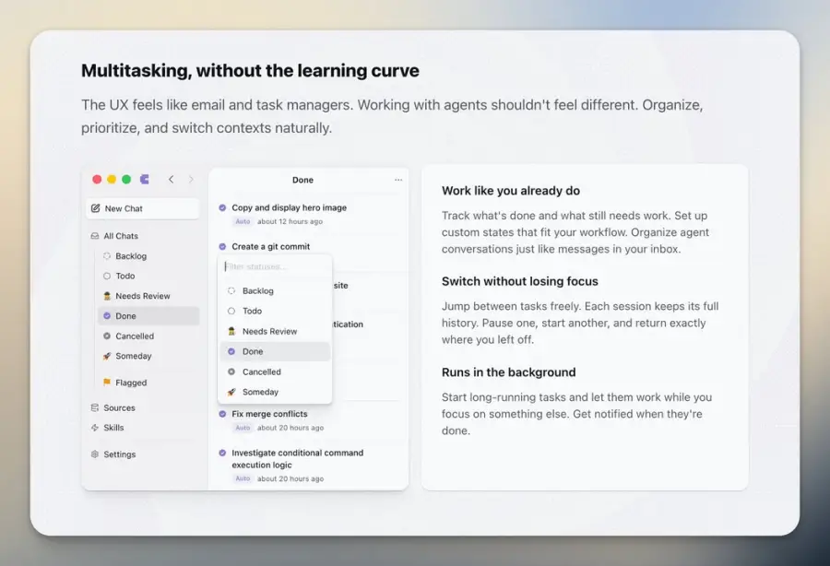Click the Switch without losing focus heading
This screenshot has width=830, height=566.
point(520,281)
